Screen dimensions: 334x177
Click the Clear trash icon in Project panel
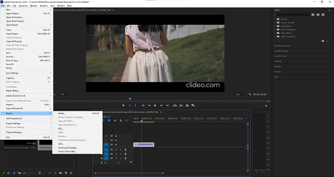tap(71, 173)
